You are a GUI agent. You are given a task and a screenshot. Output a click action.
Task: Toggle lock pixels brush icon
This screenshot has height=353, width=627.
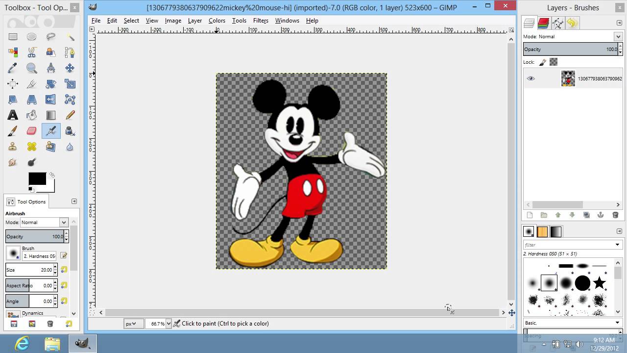pyautogui.click(x=542, y=62)
